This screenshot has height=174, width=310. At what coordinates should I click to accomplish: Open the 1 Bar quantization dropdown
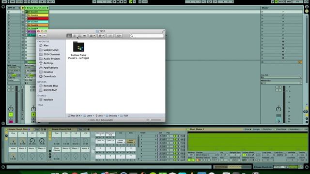50,1
